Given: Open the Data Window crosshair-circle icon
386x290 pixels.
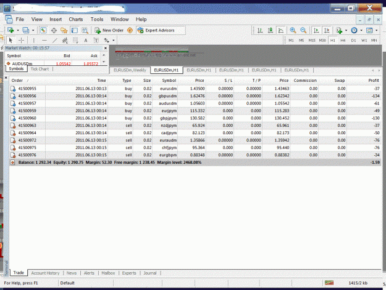Looking at the screenshot, I should (x=54, y=30).
